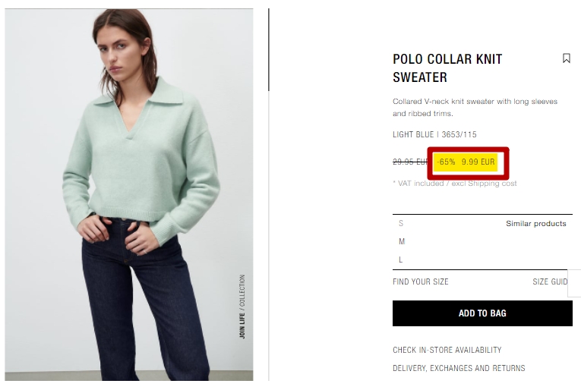Screen dimensions: 581x390
Task: Click the -65% discount label
Action: click(446, 162)
